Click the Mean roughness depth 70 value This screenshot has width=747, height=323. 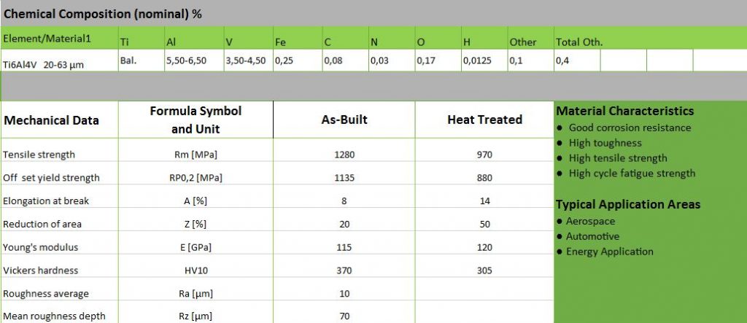(x=344, y=316)
